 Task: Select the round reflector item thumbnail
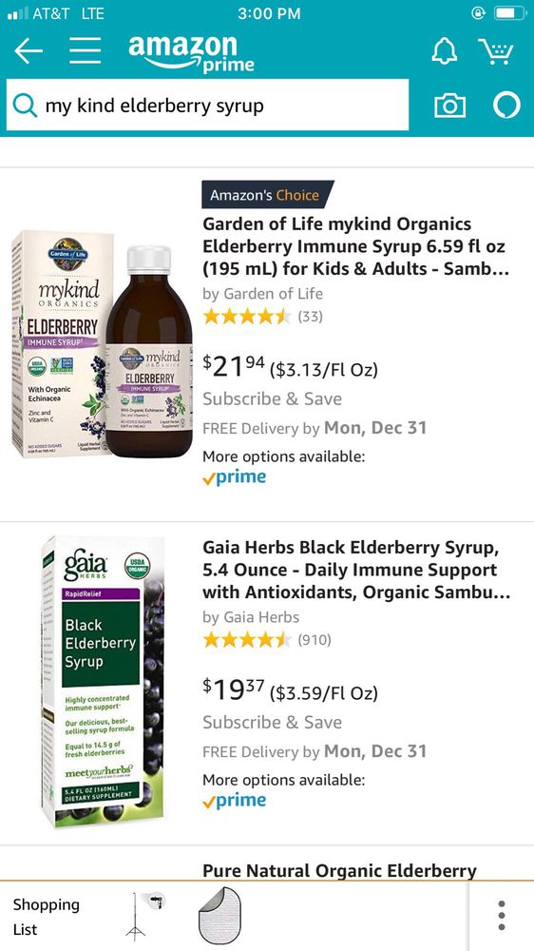click(x=219, y=916)
